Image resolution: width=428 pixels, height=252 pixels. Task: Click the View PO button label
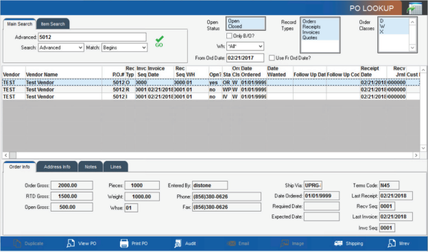coord(87,244)
